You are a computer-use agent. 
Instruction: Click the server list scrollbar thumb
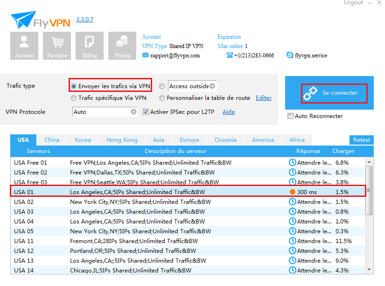point(369,190)
